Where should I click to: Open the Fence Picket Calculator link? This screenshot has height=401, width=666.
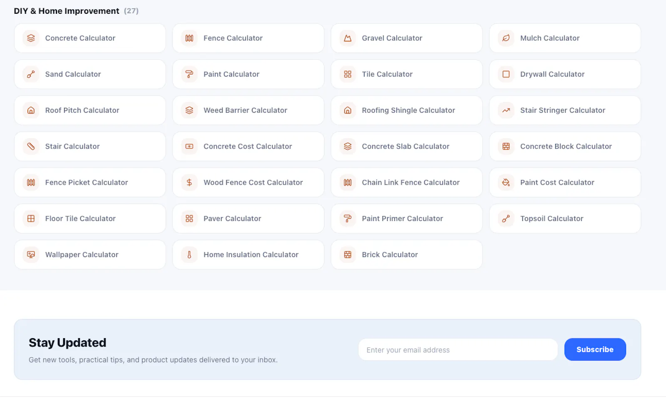90,183
